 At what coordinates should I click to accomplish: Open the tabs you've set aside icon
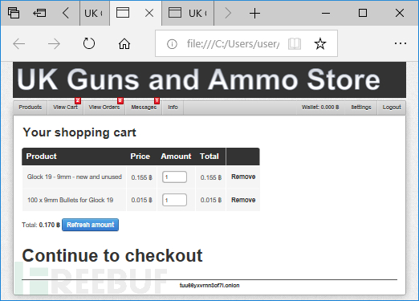pos(14,13)
